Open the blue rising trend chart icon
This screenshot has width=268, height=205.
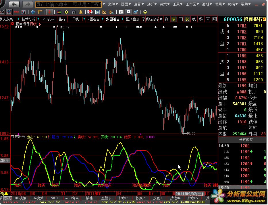136,12
